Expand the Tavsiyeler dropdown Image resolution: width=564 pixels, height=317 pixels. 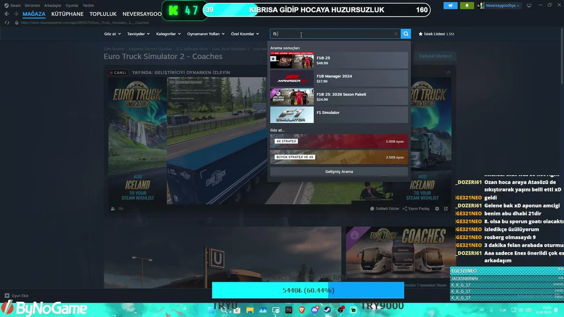click(x=138, y=34)
